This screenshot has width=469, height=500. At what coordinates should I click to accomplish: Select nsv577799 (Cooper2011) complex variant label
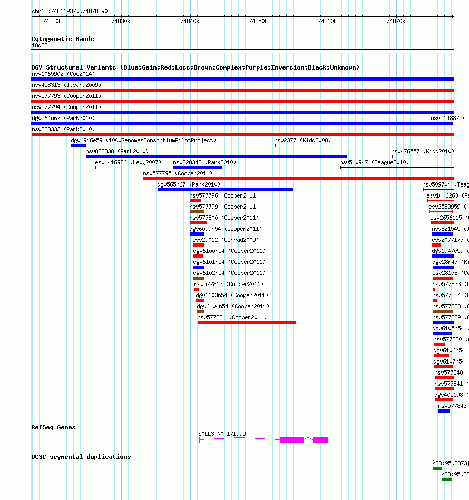coord(224,207)
